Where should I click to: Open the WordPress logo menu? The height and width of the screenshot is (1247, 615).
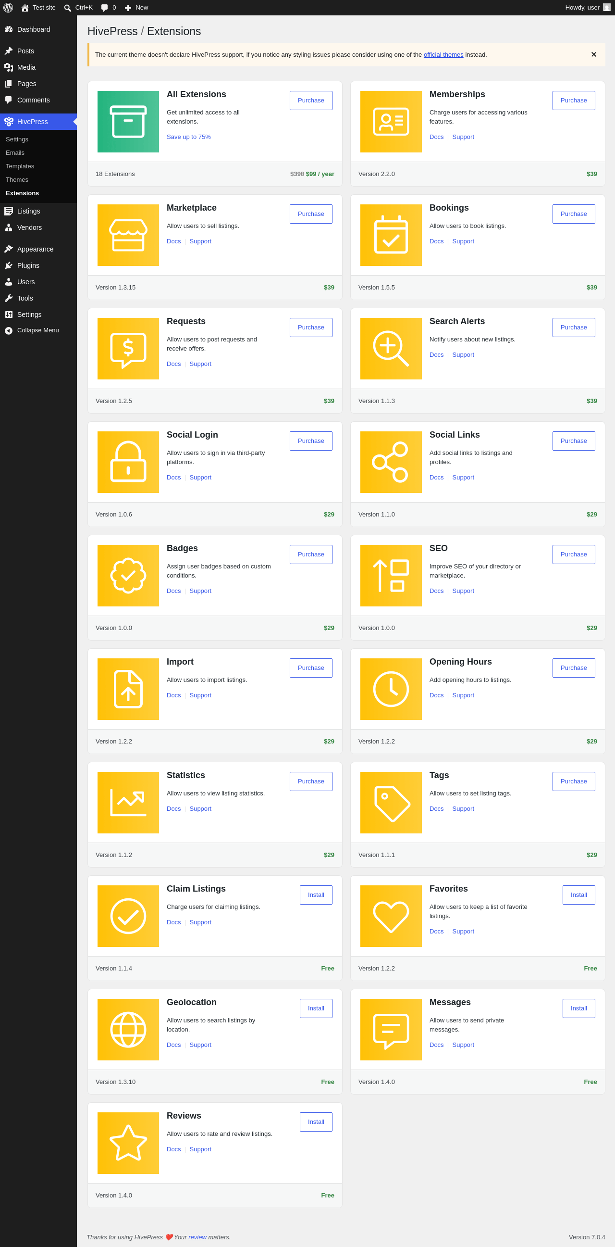tap(8, 8)
